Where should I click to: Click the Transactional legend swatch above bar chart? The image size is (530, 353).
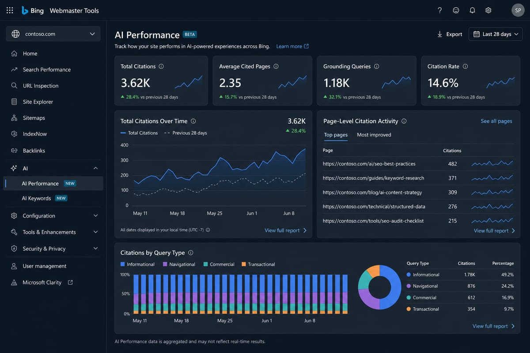pyautogui.click(x=244, y=264)
